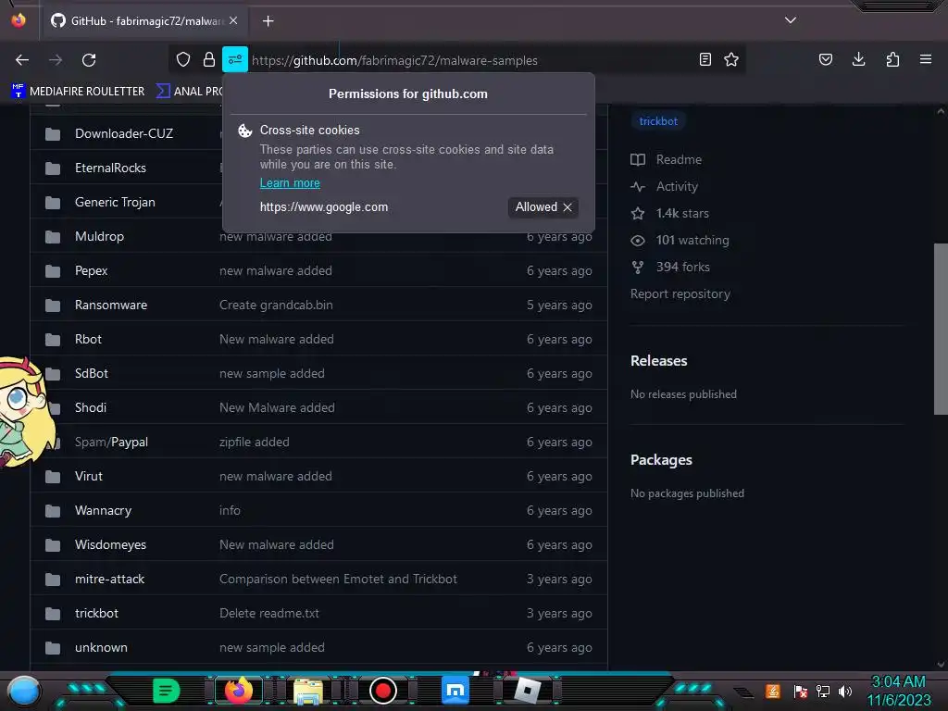Click the site security padlock icon
Image resolution: width=948 pixels, height=711 pixels.
coord(209,59)
